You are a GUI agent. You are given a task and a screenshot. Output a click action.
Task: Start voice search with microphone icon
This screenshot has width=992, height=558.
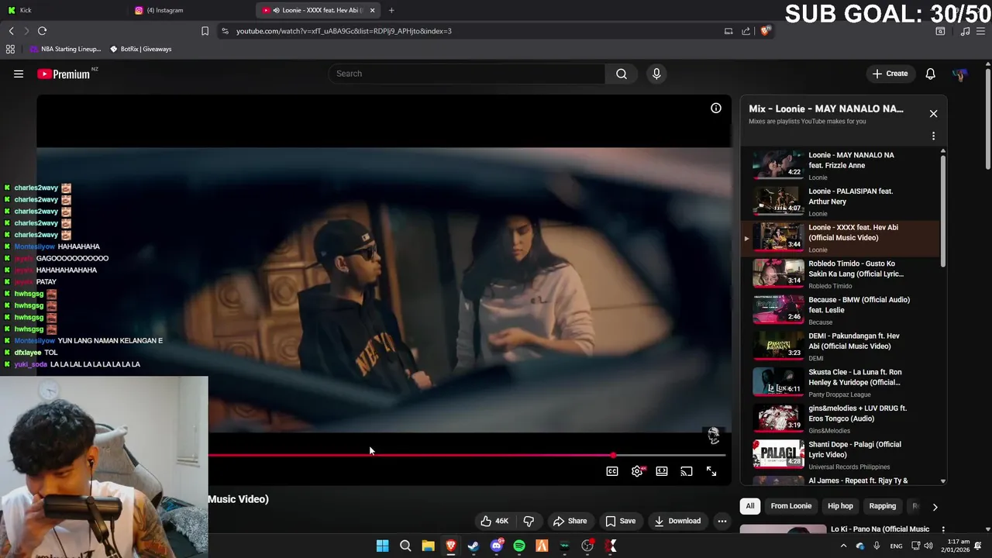[656, 74]
